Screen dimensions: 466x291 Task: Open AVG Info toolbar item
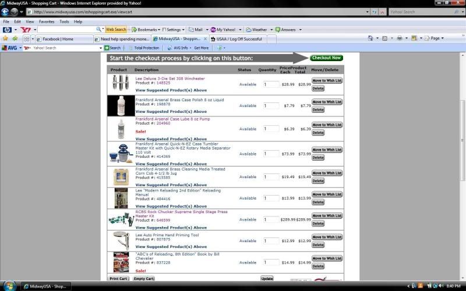click(x=178, y=48)
